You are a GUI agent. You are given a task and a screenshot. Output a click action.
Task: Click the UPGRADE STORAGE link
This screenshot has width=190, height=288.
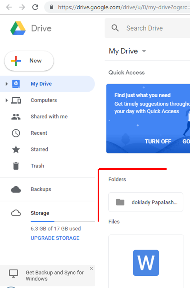coord(55,238)
